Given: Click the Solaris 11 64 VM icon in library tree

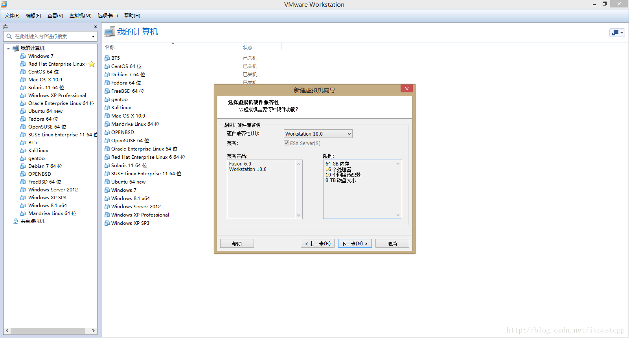Looking at the screenshot, I should pos(23,88).
